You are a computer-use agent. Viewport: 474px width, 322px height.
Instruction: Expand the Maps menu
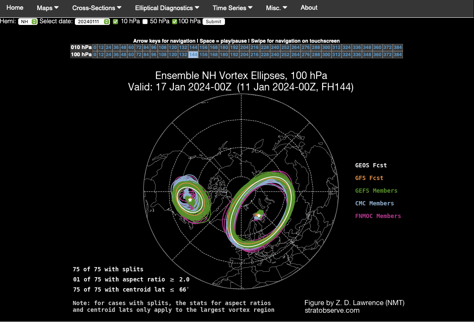click(47, 8)
